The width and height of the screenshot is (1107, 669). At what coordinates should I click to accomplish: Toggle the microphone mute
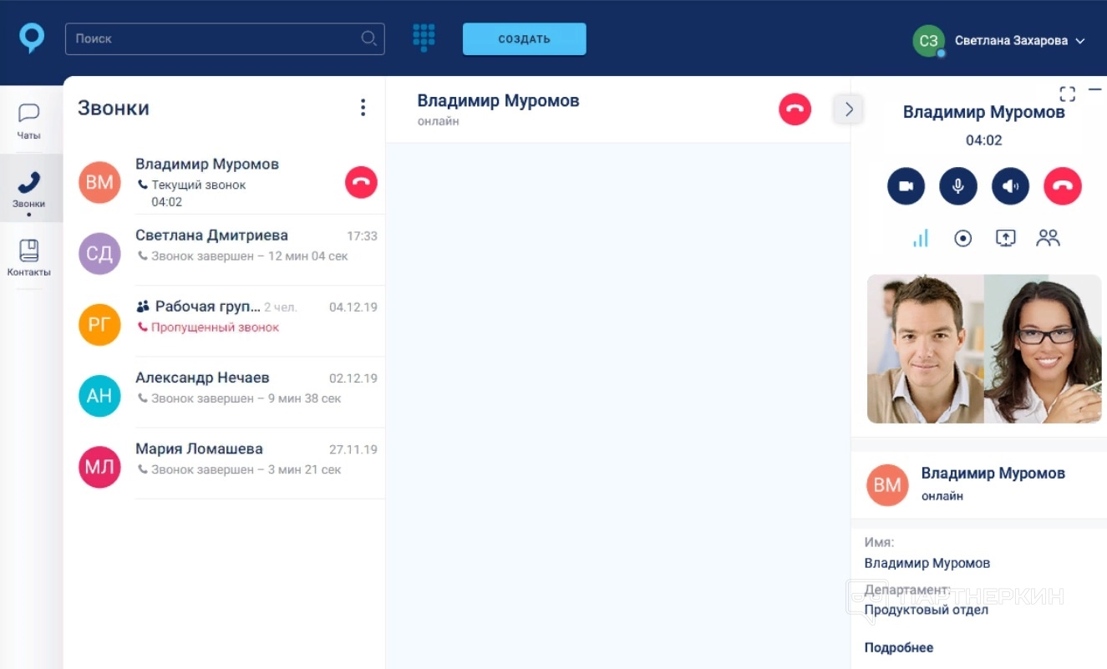(x=958, y=186)
